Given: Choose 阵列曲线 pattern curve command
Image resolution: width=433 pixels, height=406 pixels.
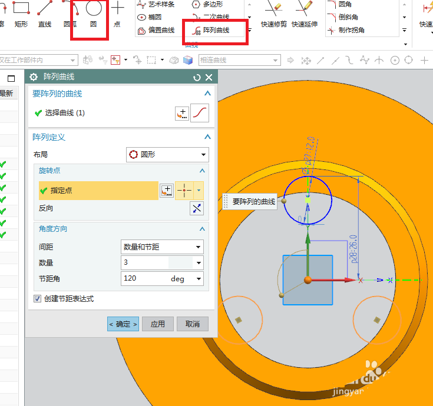Looking at the screenshot, I should (211, 30).
